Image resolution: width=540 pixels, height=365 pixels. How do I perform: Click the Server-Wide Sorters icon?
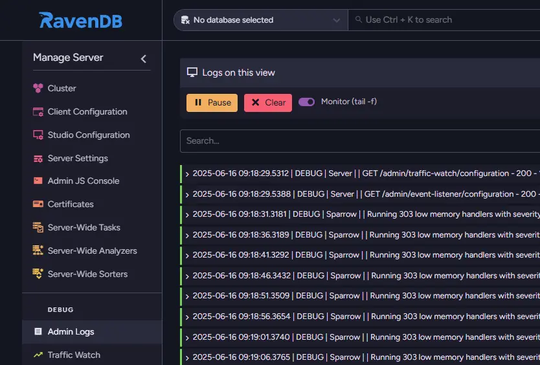38,274
